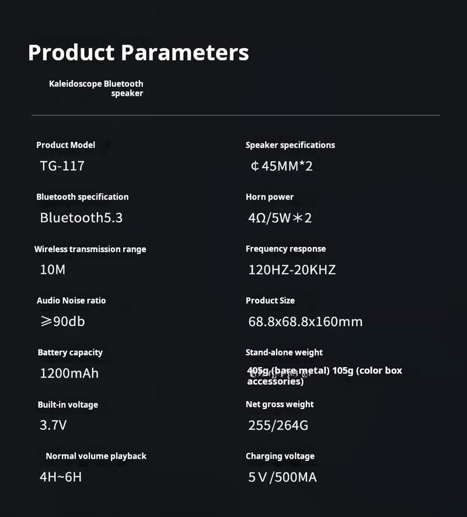Click the 1200mAh battery capacity value
Image resolution: width=467 pixels, height=517 pixels.
point(69,373)
